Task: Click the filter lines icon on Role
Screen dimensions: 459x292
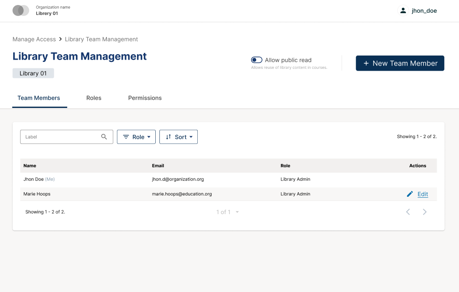Action: (x=126, y=137)
